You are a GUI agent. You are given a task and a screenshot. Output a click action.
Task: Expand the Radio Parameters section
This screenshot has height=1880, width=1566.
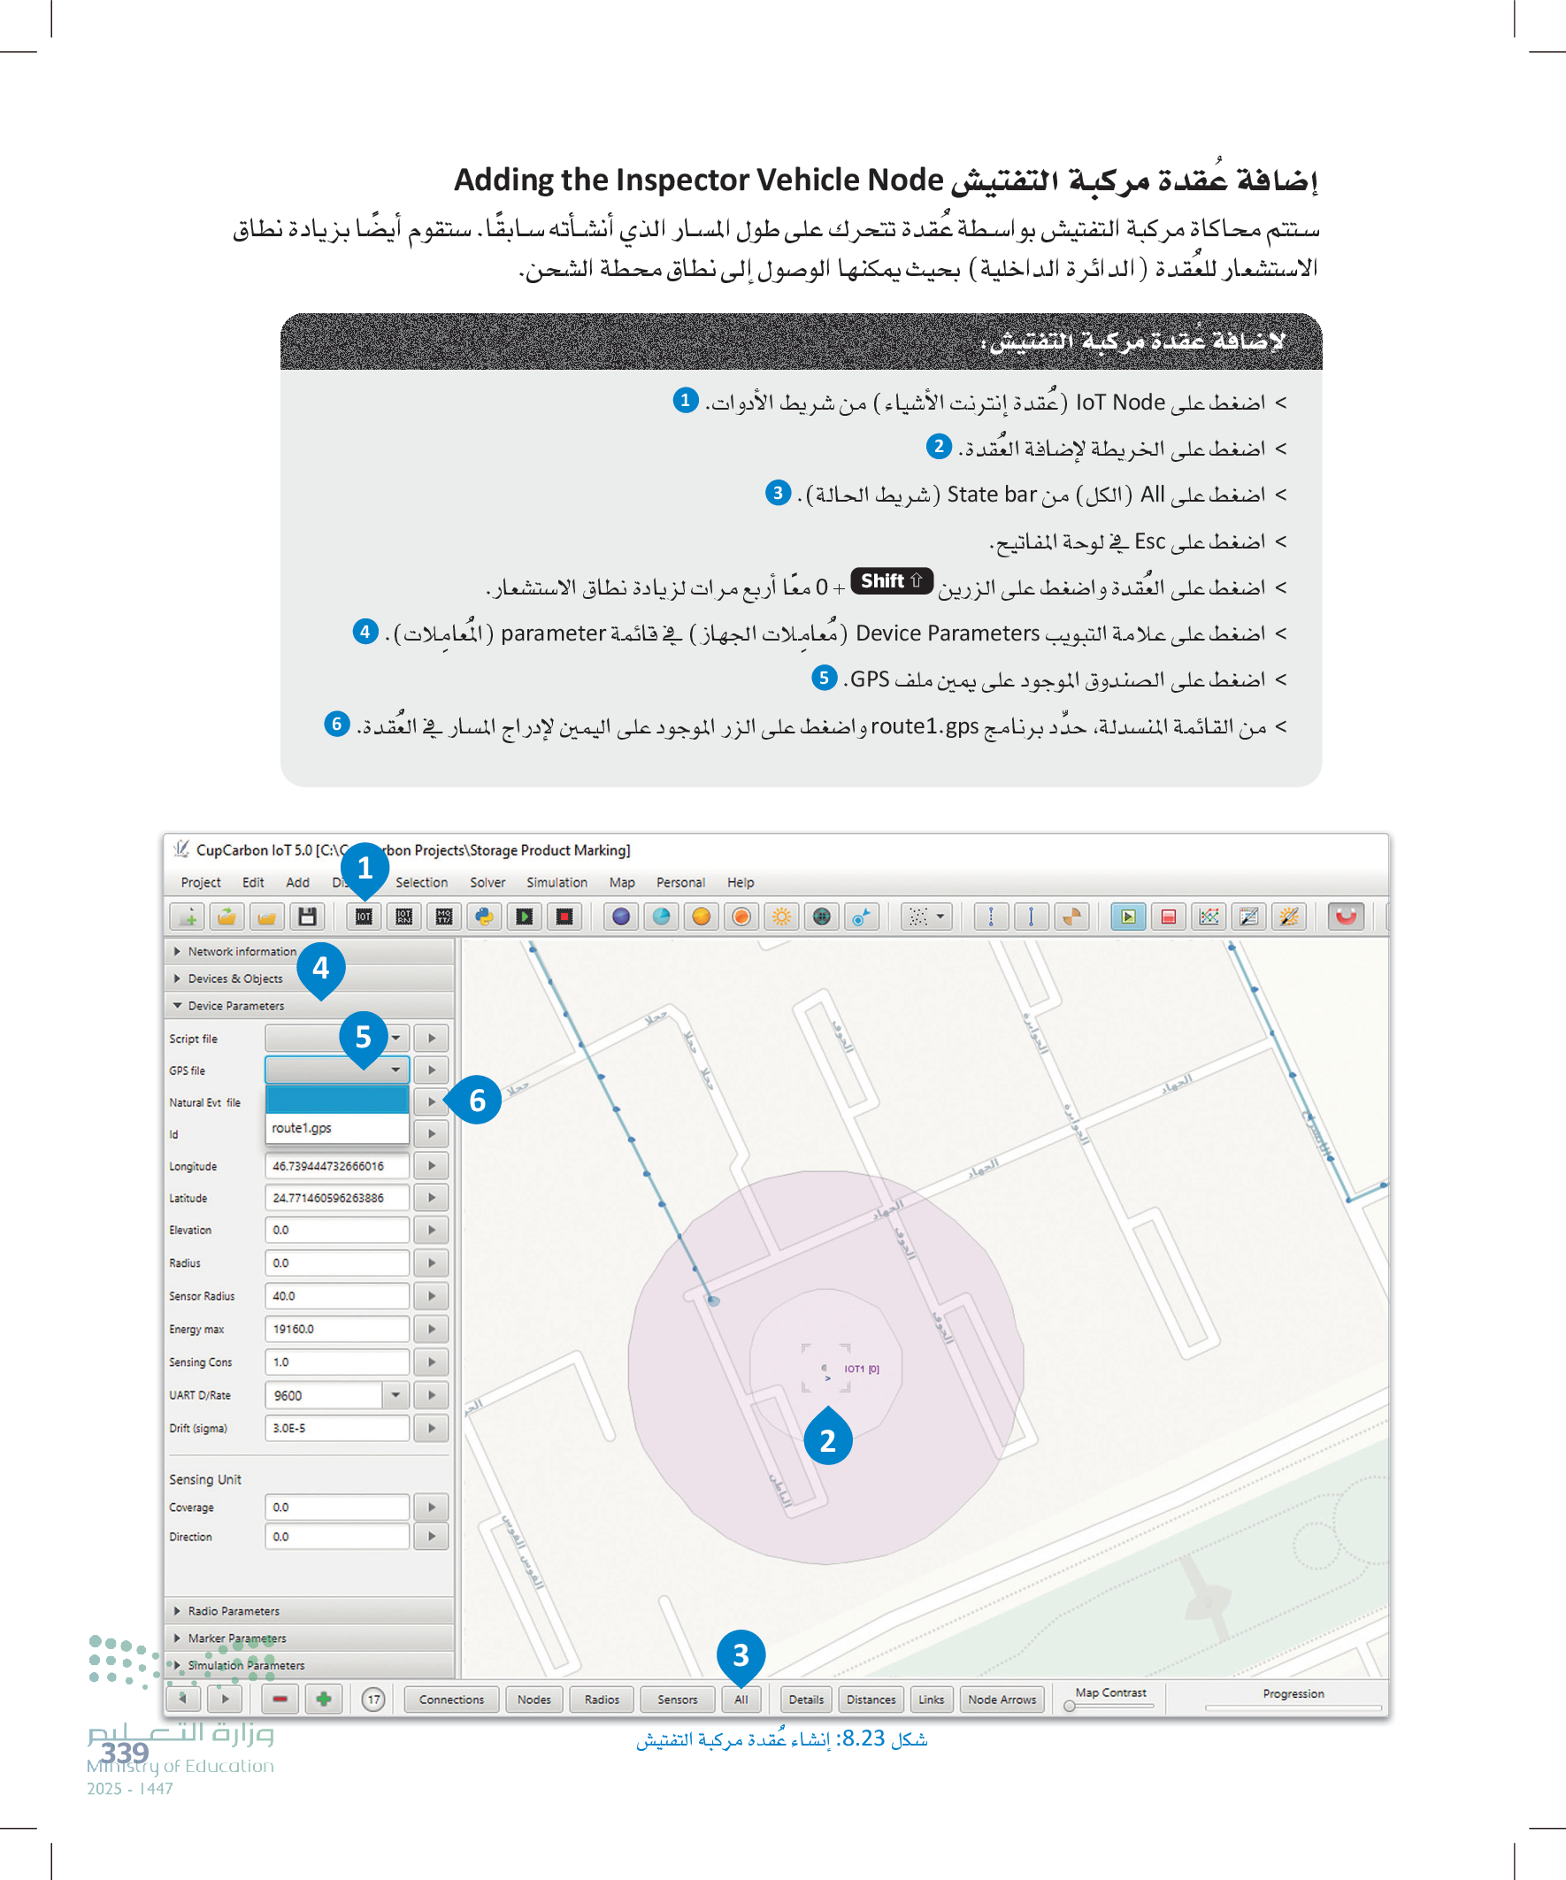pos(233,1610)
